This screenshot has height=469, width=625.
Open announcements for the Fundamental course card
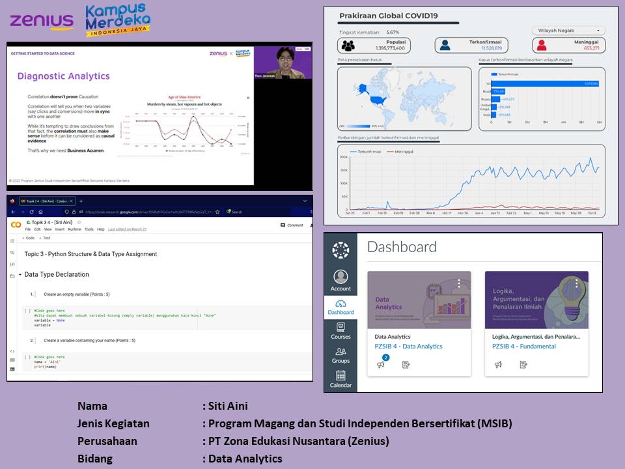[498, 365]
